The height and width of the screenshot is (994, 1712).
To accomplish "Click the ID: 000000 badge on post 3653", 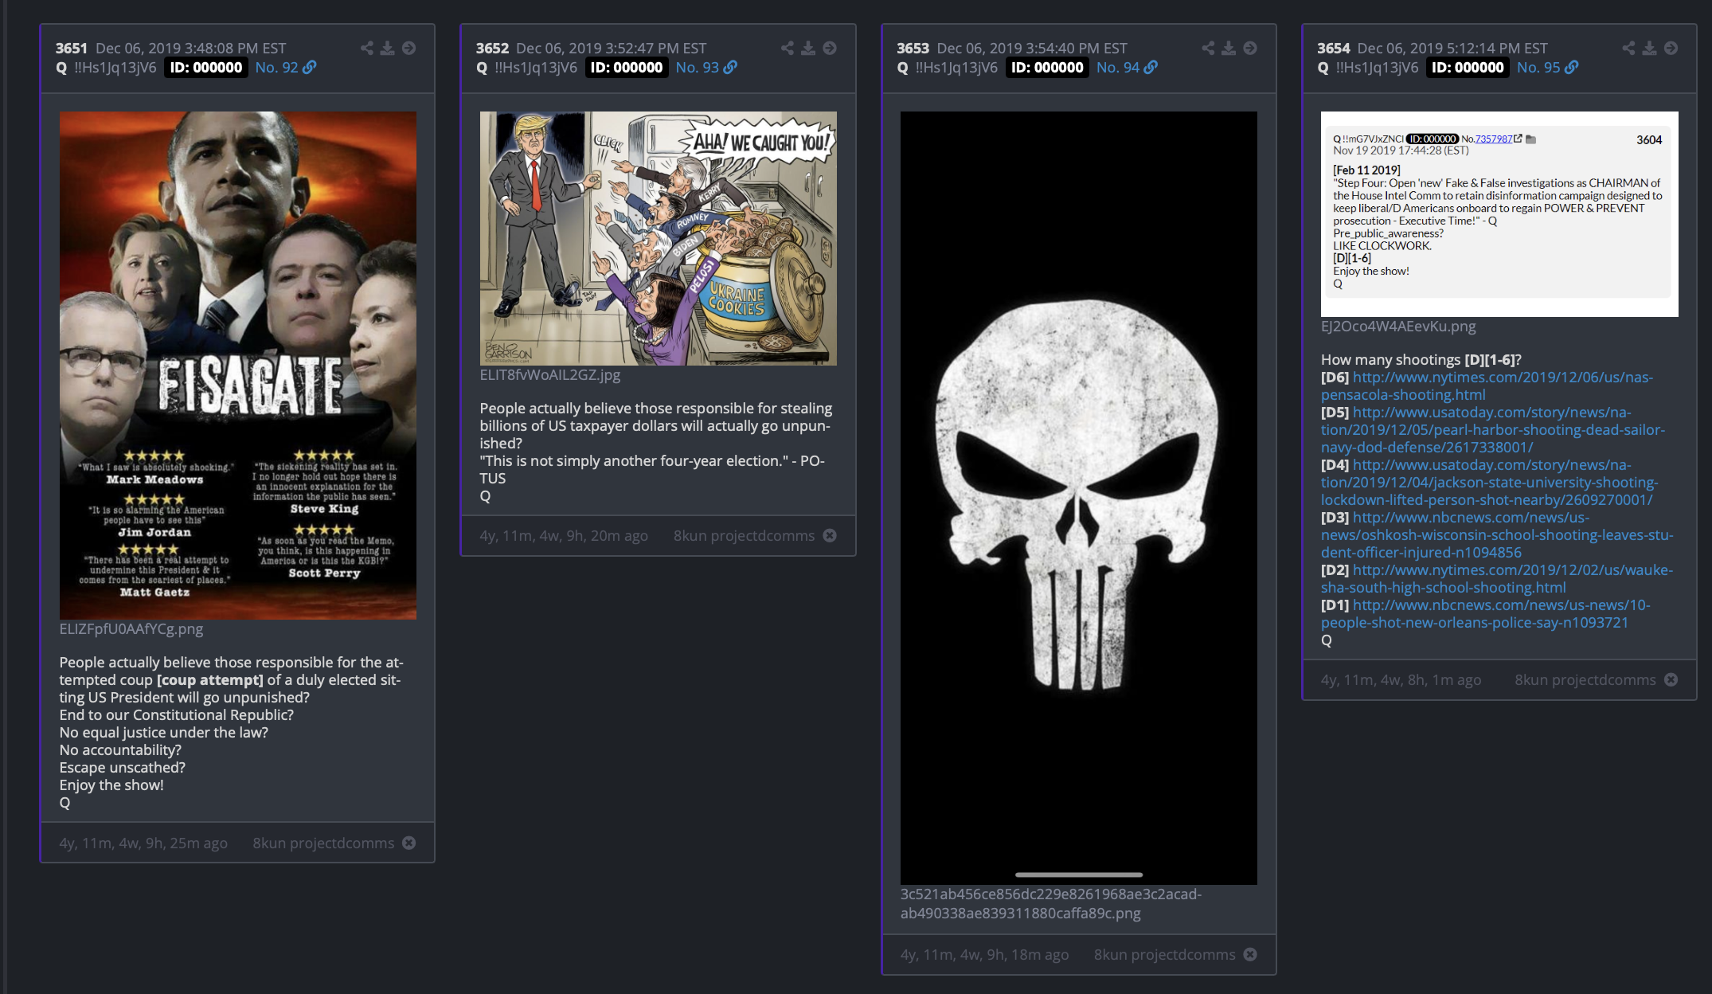I will [x=1047, y=68].
